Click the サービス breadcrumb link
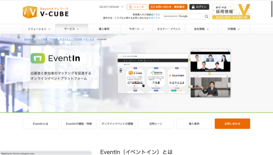Screen dimensions: 273x155 tap(90, 39)
